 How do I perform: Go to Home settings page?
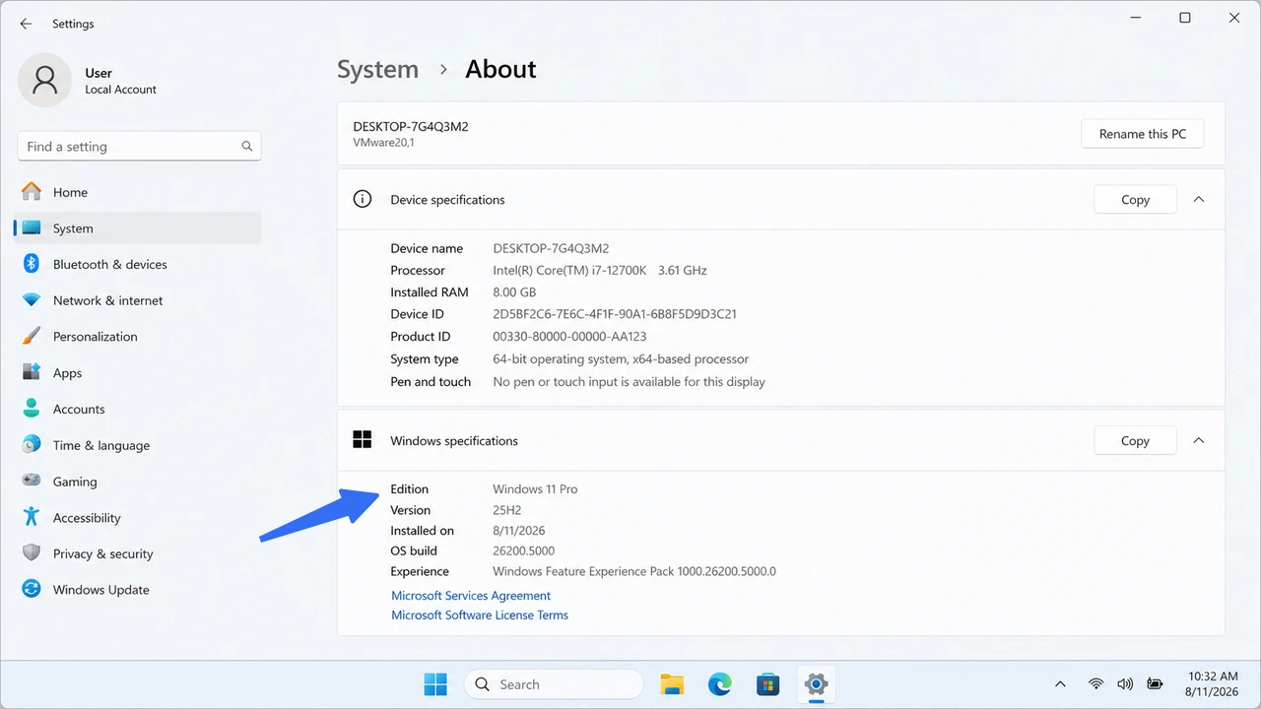[x=137, y=192]
